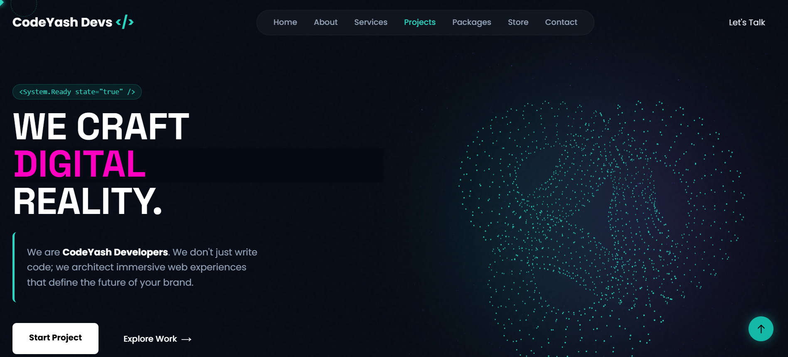The height and width of the screenshot is (357, 788).
Task: Click the WE CRAFT heading
Action: click(x=101, y=127)
